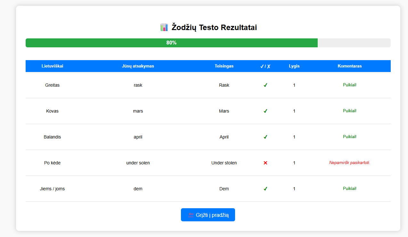The image size is (408, 237).
Task: Click the Puikiai! comment in the Greitas row
Action: (x=349, y=85)
